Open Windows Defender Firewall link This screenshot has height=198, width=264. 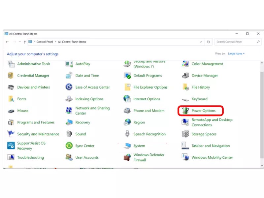click(x=149, y=157)
